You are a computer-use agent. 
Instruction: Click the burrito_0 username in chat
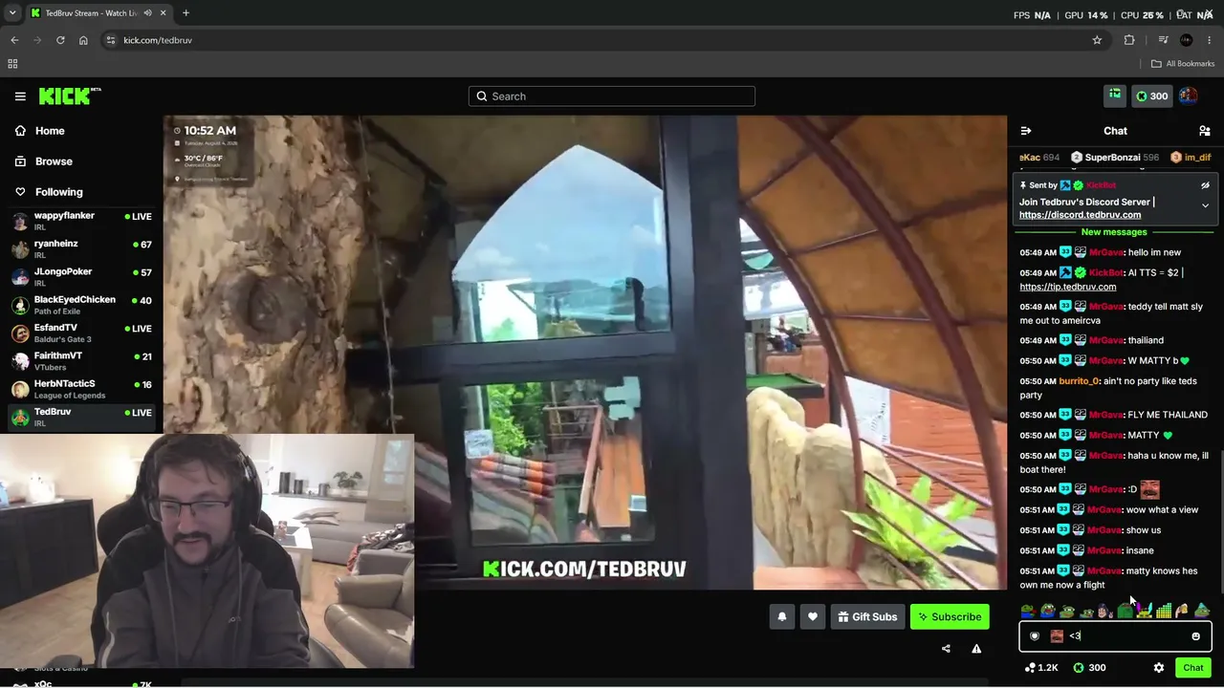pos(1079,381)
